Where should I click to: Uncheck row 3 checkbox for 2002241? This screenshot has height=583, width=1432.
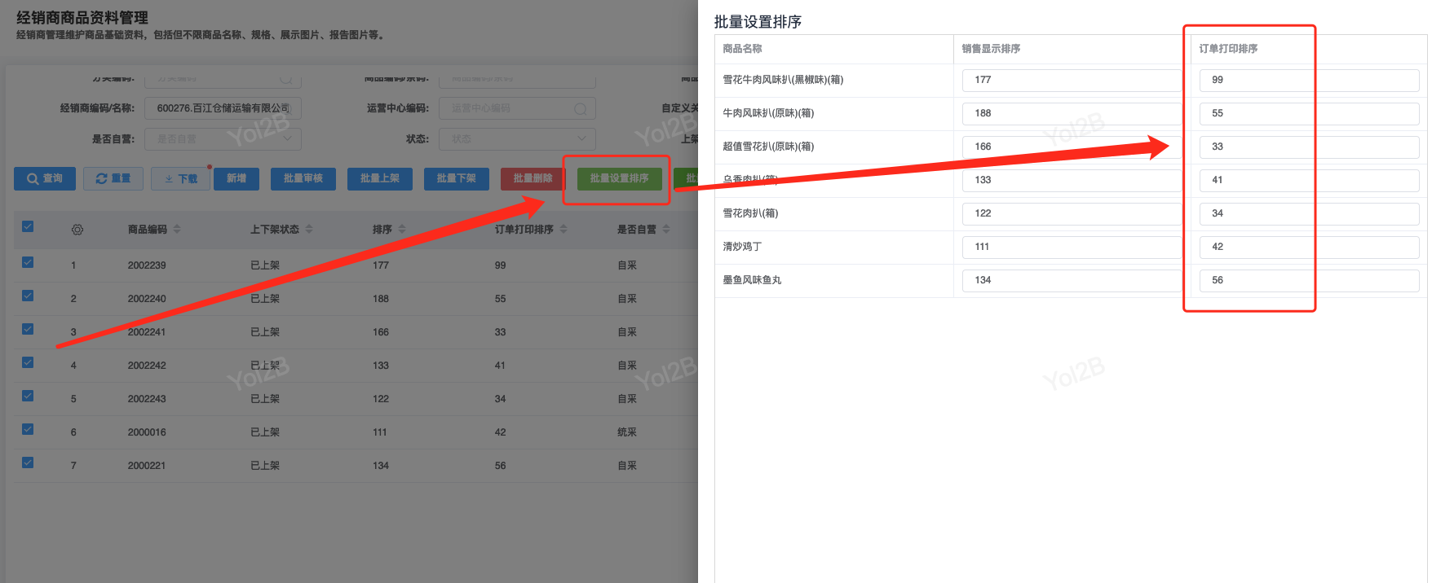(x=28, y=329)
